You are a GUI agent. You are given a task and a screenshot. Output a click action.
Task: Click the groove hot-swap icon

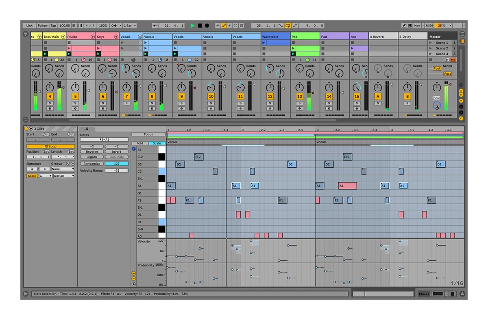pyautogui.click(x=68, y=164)
